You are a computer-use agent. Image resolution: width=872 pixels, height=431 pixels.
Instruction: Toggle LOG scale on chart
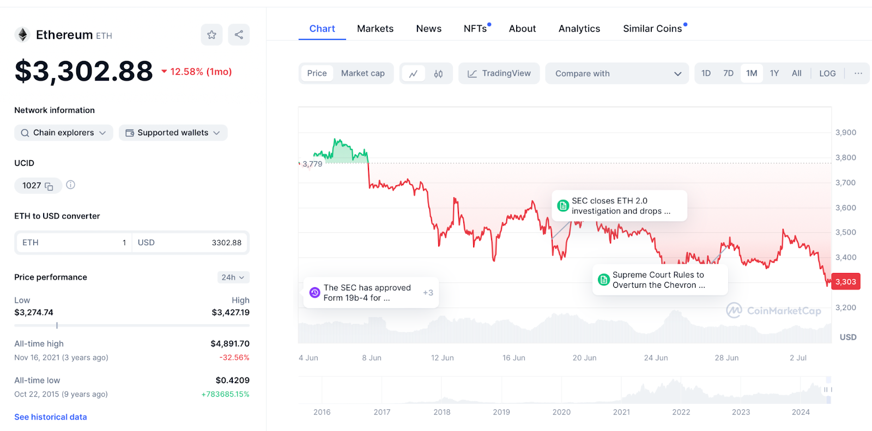coord(827,74)
